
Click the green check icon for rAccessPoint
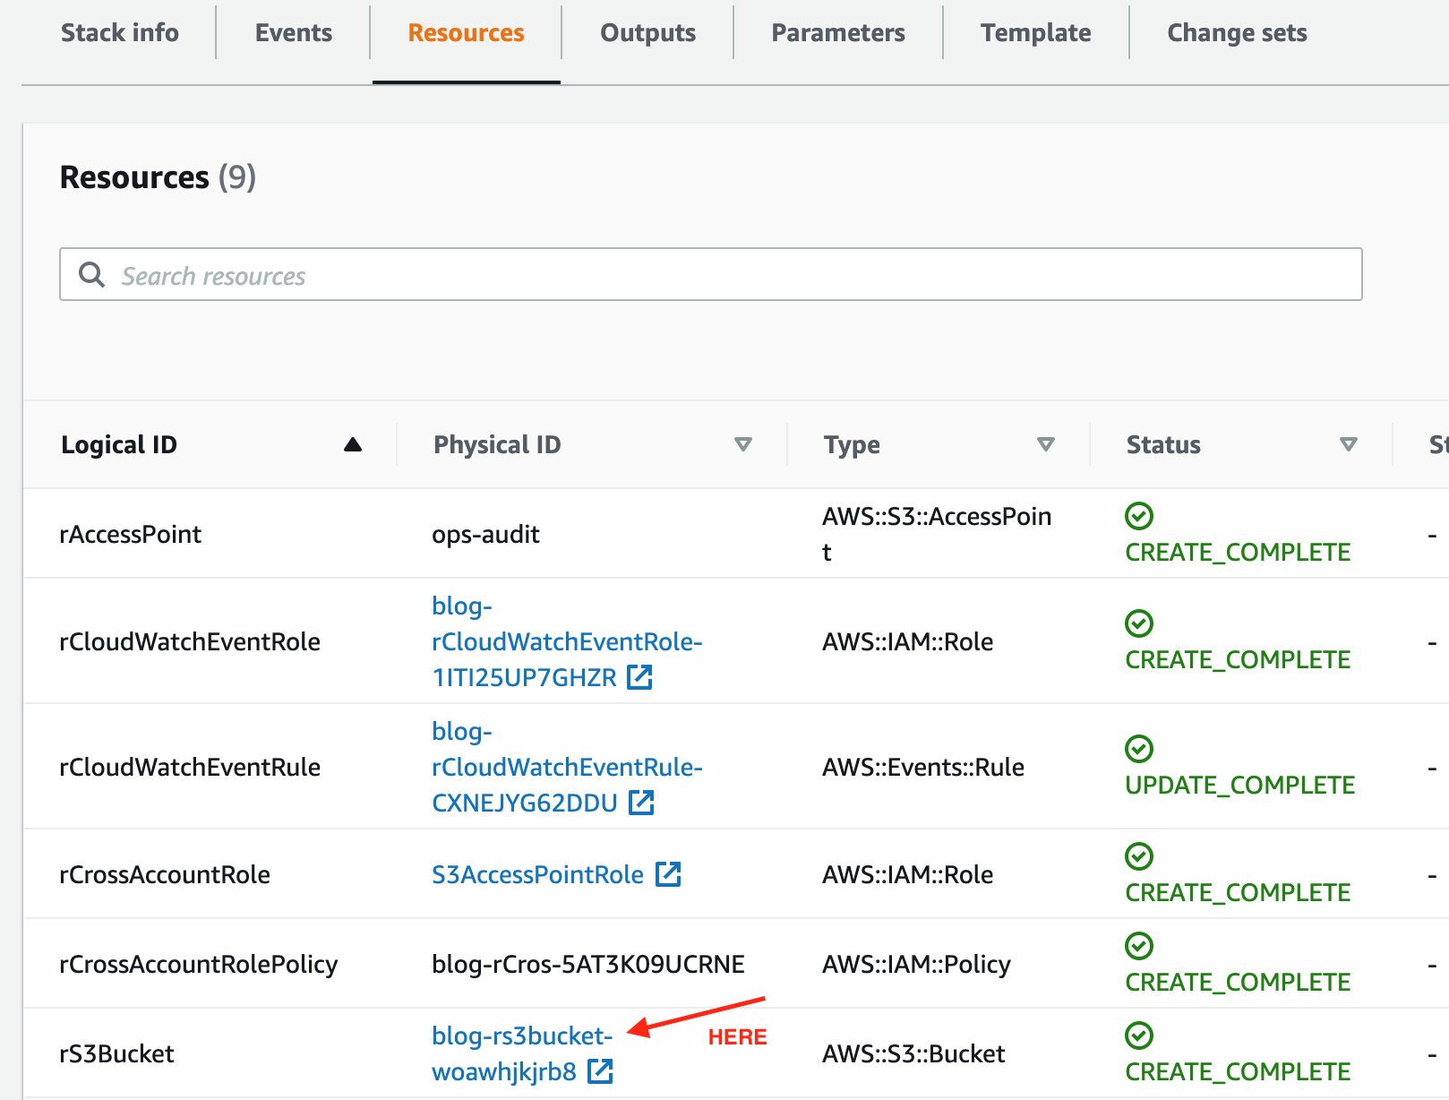(1138, 516)
